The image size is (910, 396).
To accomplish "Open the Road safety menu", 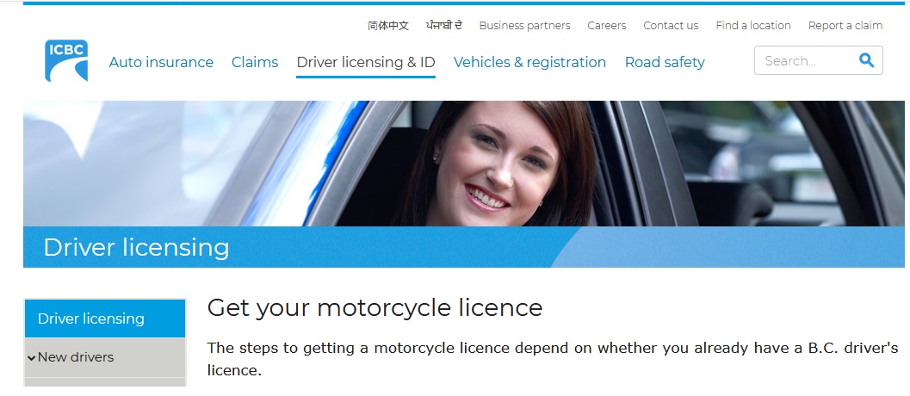I will 665,62.
